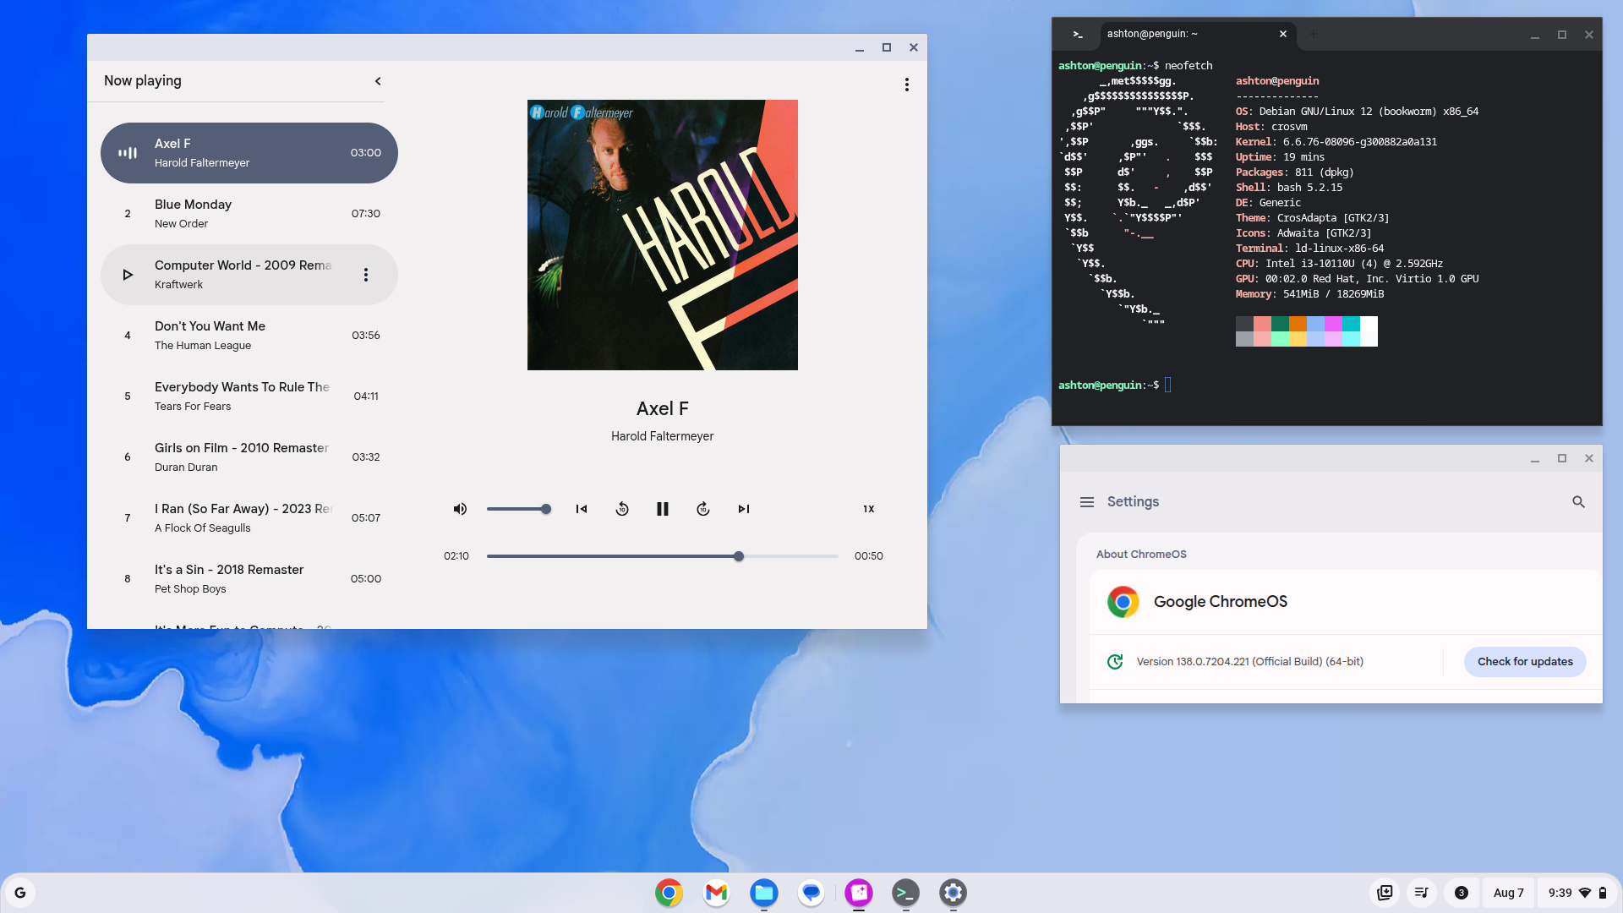This screenshot has width=1623, height=913.
Task: Open Gmail from the shelf
Action: pos(716,893)
